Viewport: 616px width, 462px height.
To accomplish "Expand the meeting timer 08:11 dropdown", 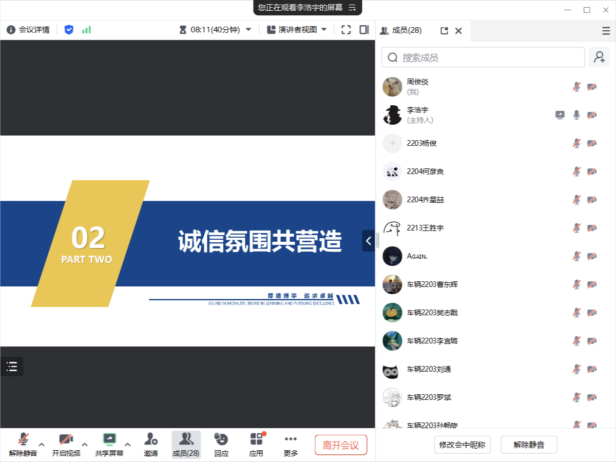I will pyautogui.click(x=248, y=30).
